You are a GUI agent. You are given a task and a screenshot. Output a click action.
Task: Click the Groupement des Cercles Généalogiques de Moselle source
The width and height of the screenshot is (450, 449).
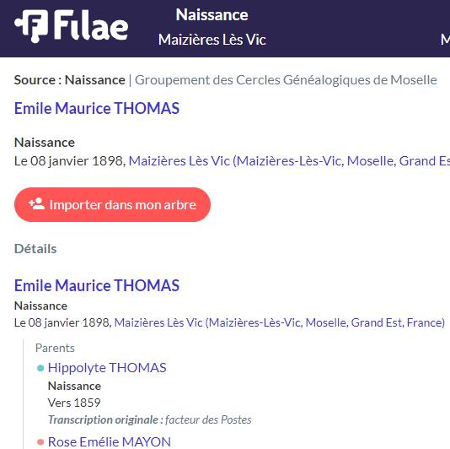pyautogui.click(x=286, y=80)
